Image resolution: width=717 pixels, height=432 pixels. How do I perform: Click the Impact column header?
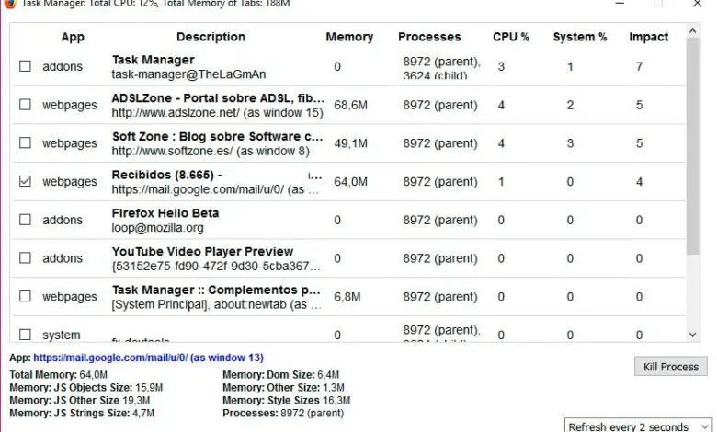[648, 37]
